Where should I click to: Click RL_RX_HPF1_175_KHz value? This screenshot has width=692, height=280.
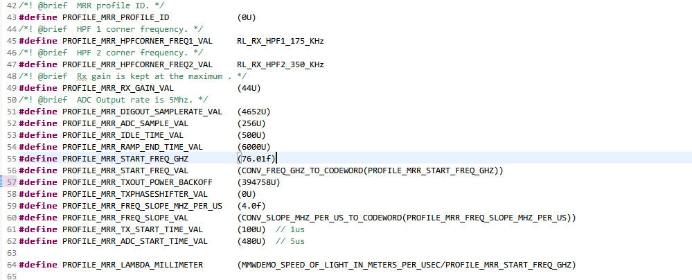tap(281, 41)
